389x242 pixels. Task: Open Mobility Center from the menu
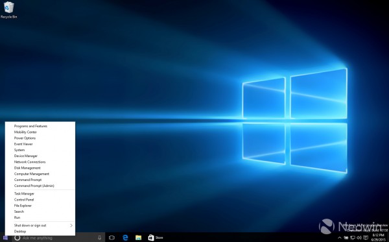(x=40, y=132)
